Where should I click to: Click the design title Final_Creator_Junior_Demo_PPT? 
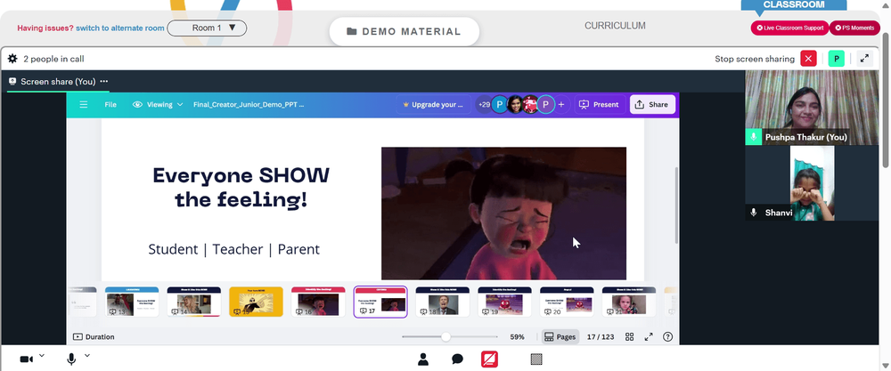[x=249, y=104]
